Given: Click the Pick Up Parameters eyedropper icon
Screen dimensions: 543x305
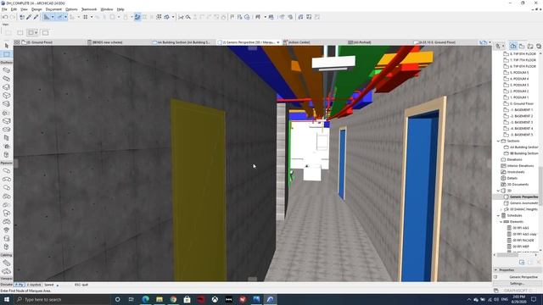Looking at the screenshot, I should tap(29, 17).
